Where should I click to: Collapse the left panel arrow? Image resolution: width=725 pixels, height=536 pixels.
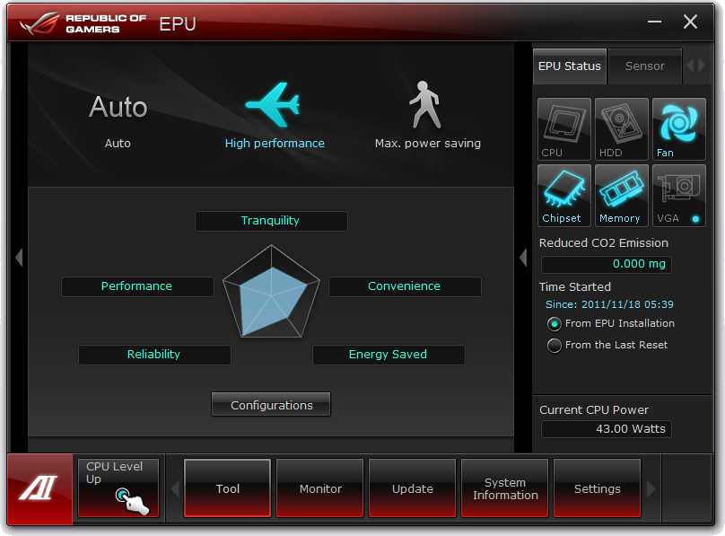(x=19, y=257)
